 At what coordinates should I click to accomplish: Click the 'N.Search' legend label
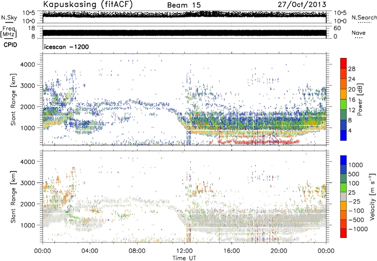click(x=364, y=17)
